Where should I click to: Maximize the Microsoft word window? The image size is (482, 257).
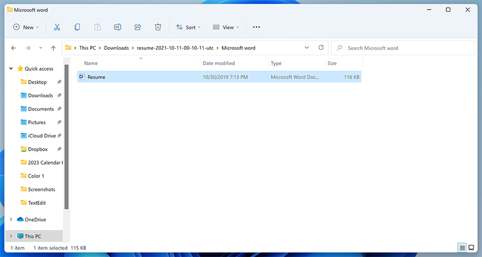point(448,10)
